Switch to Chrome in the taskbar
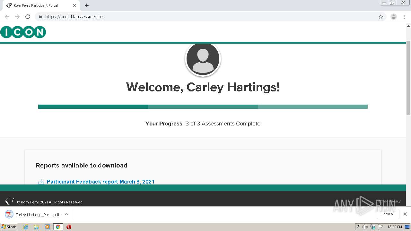411x231 pixels. (58, 227)
